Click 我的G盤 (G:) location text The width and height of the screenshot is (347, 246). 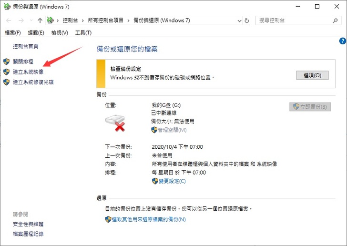coord(166,105)
